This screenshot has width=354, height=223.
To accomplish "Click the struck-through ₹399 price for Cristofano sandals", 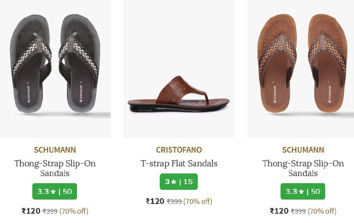I will tap(174, 202).
